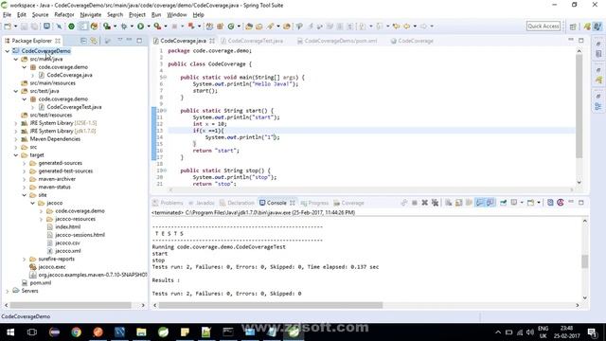This screenshot has width=606, height=341.
Task: Toggle Show Console When Standard Out Changes
Action: [x=480, y=203]
